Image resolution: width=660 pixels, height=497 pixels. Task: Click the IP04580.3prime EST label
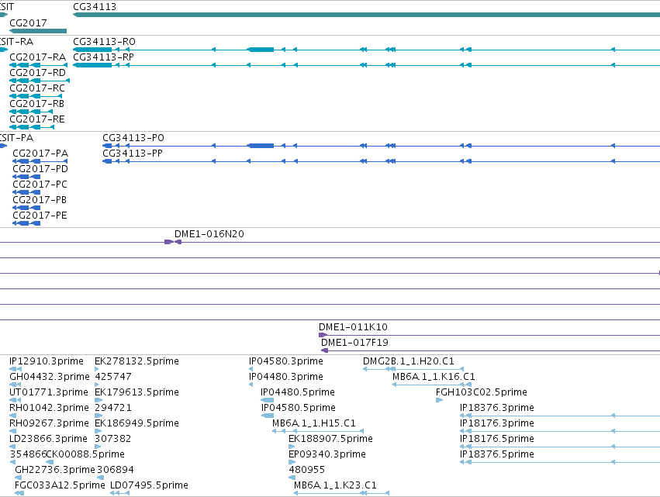[286, 361]
